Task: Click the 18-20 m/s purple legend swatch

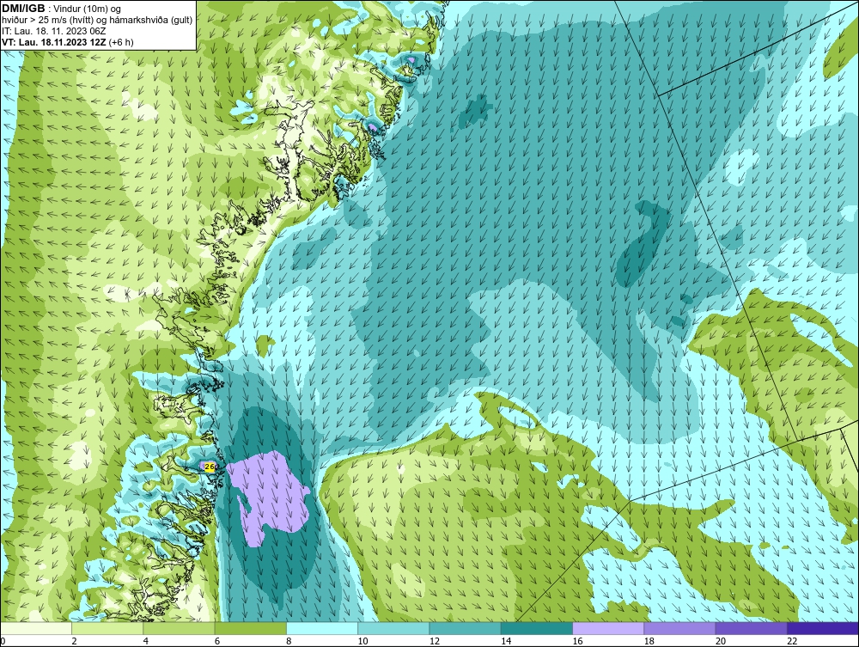Action: click(679, 628)
